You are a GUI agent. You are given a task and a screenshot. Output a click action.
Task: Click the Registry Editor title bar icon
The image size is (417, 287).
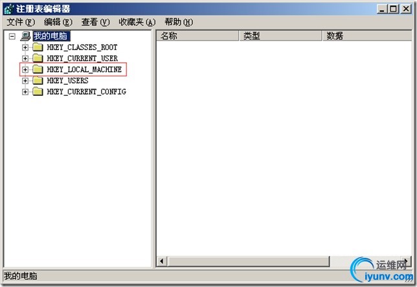click(9, 9)
